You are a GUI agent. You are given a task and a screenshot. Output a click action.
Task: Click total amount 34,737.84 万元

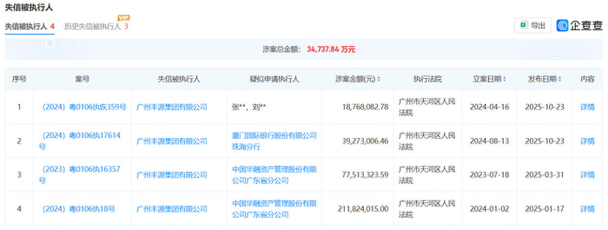pos(331,49)
